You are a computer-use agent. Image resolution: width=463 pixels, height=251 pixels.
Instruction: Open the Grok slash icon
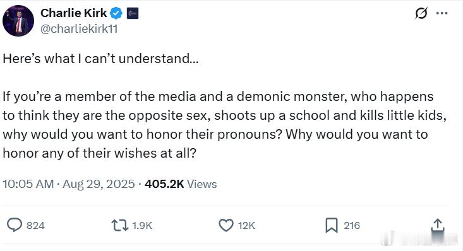(x=421, y=13)
